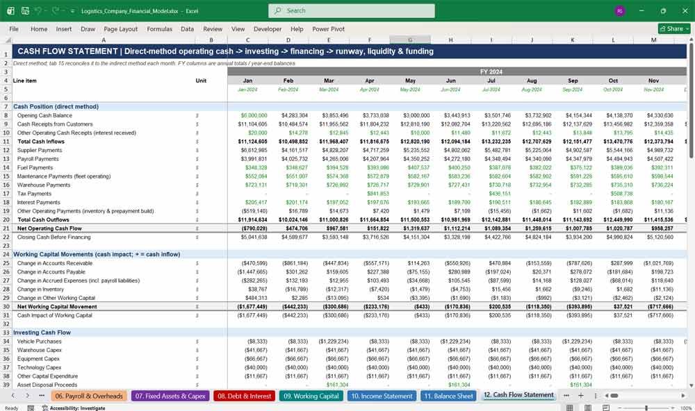
Task: Switch to 09. Working Capital sheet
Action: (x=311, y=396)
